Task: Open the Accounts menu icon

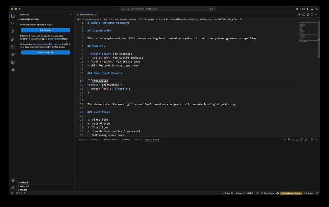Action: pyautogui.click(x=13, y=180)
